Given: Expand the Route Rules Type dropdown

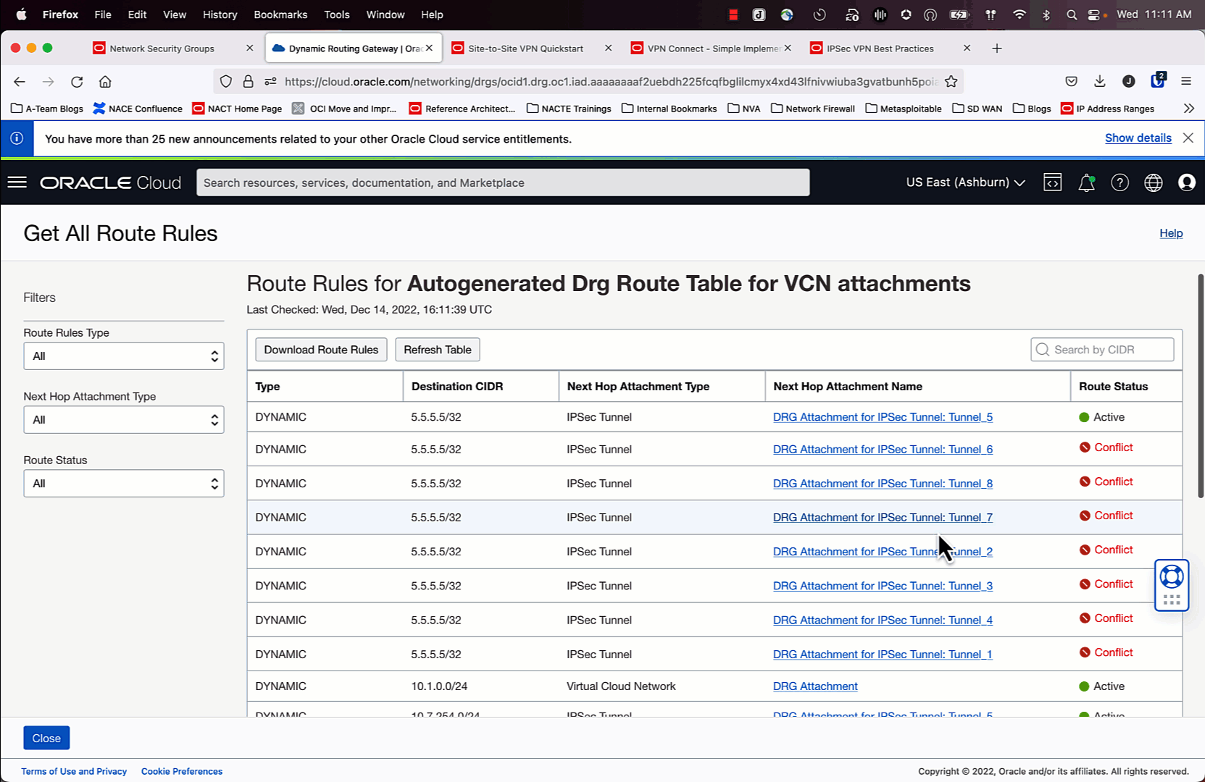Looking at the screenshot, I should [123, 356].
